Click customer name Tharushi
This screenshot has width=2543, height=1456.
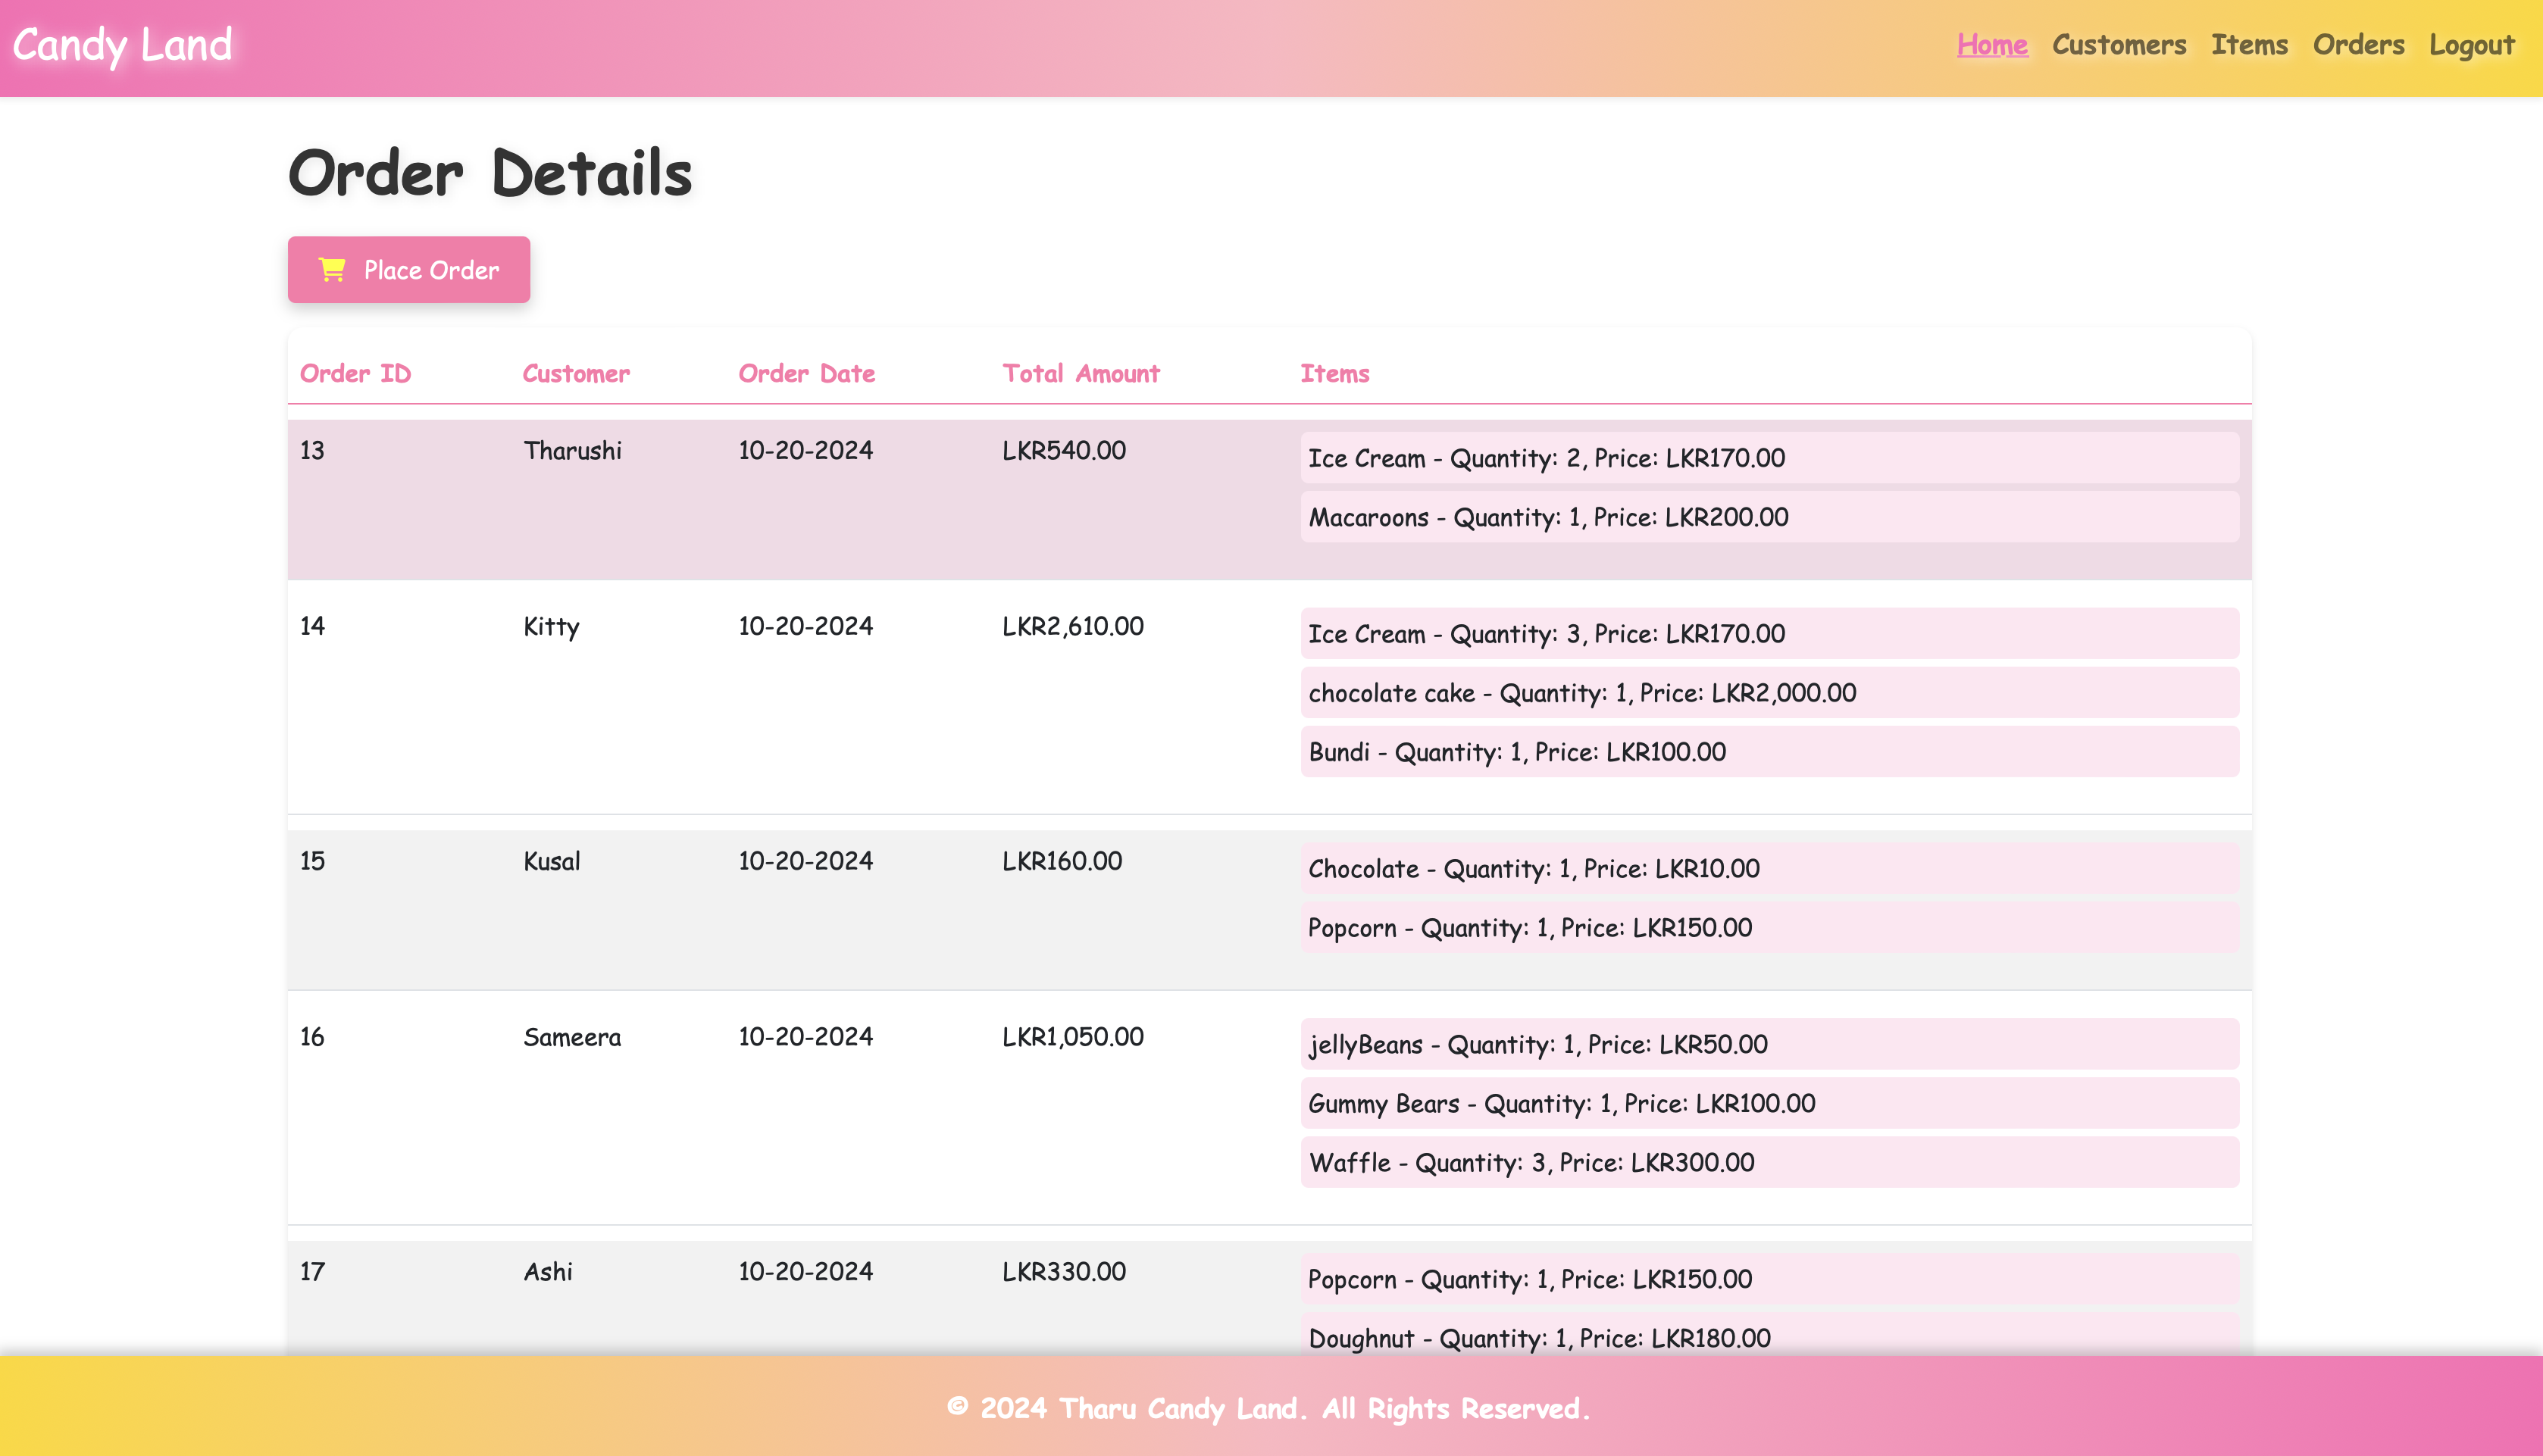tap(572, 450)
